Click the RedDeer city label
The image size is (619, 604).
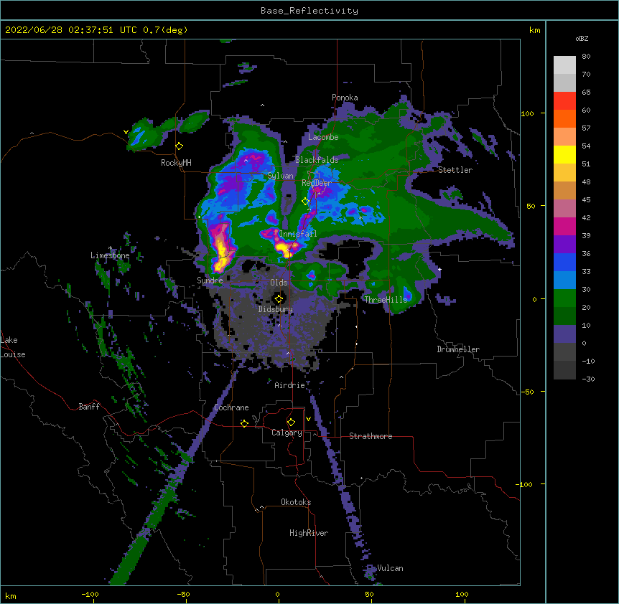click(316, 183)
